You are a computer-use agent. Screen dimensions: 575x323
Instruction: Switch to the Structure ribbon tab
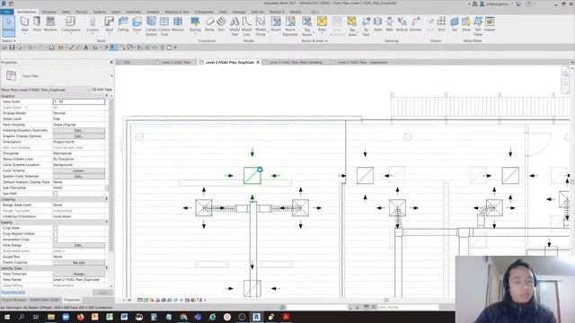[49, 12]
